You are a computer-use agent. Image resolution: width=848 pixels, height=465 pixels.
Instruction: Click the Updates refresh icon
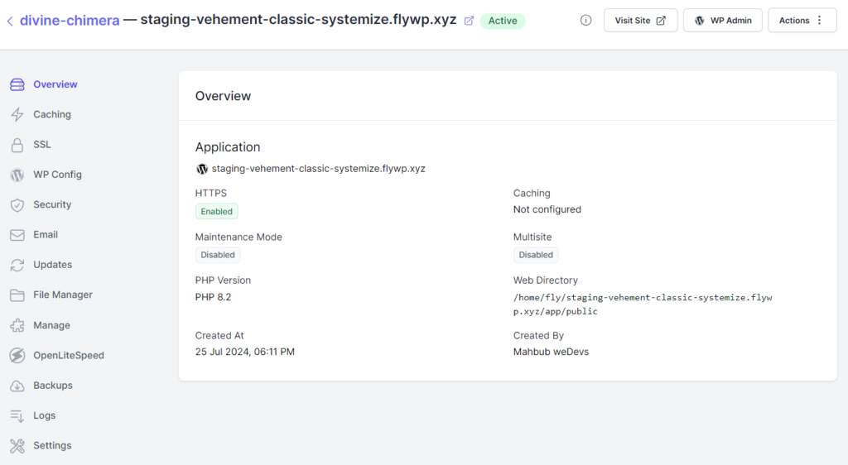pyautogui.click(x=17, y=265)
